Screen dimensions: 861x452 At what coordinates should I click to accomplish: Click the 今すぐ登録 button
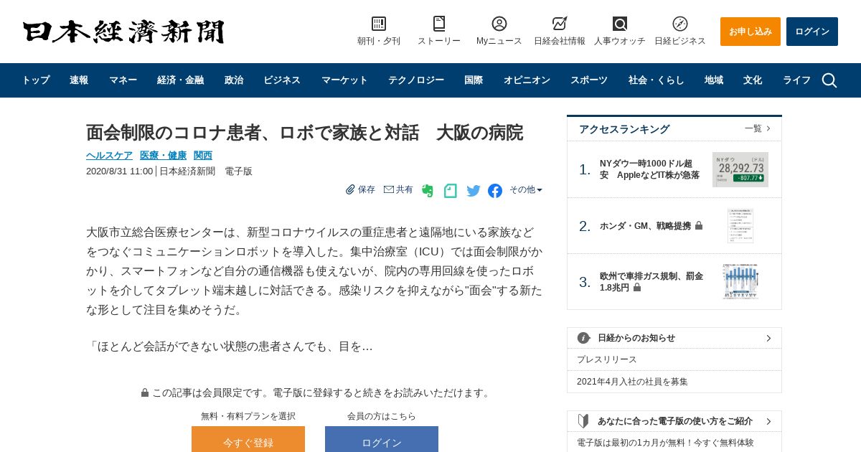pyautogui.click(x=248, y=439)
